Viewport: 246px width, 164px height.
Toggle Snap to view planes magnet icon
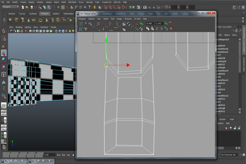pos(119,7)
